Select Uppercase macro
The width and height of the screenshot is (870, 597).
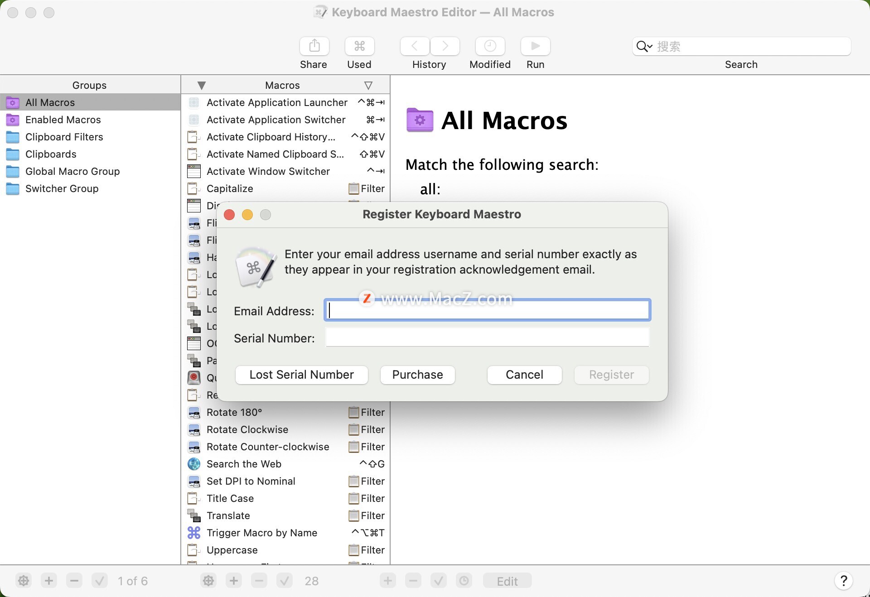pyautogui.click(x=285, y=550)
